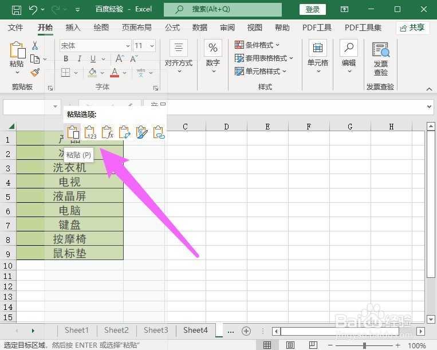Select the cell containing 洗衣机
Image resolution: width=437 pixels, height=350 pixels.
70,167
